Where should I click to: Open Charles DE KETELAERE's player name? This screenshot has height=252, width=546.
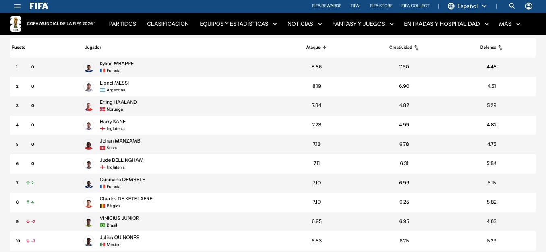(126, 199)
